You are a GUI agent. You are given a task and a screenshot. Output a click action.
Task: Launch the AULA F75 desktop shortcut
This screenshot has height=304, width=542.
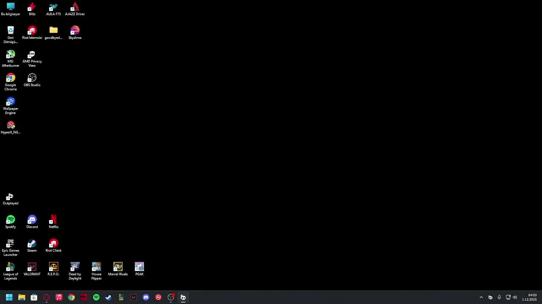[x=53, y=9]
